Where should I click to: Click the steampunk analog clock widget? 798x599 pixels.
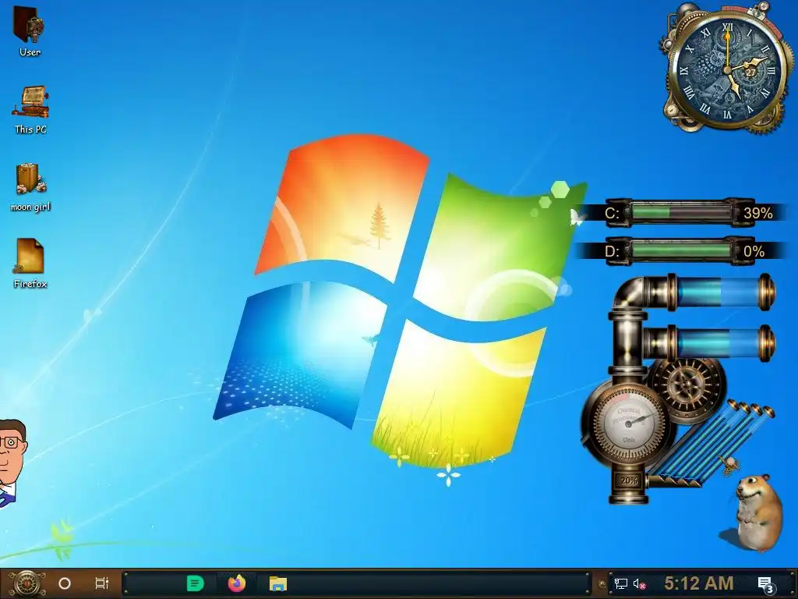tap(727, 69)
